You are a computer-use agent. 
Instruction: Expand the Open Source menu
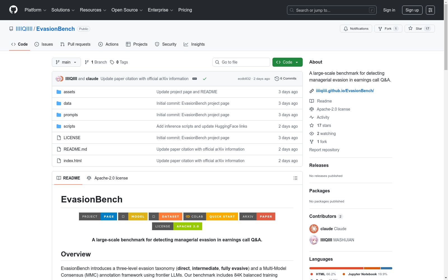tap(127, 10)
